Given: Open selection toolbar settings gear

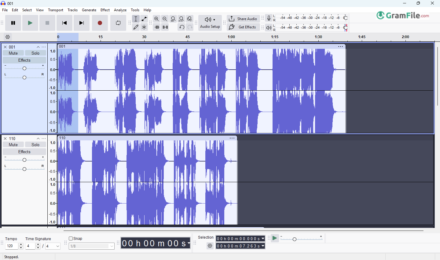Looking at the screenshot, I should click(210, 246).
